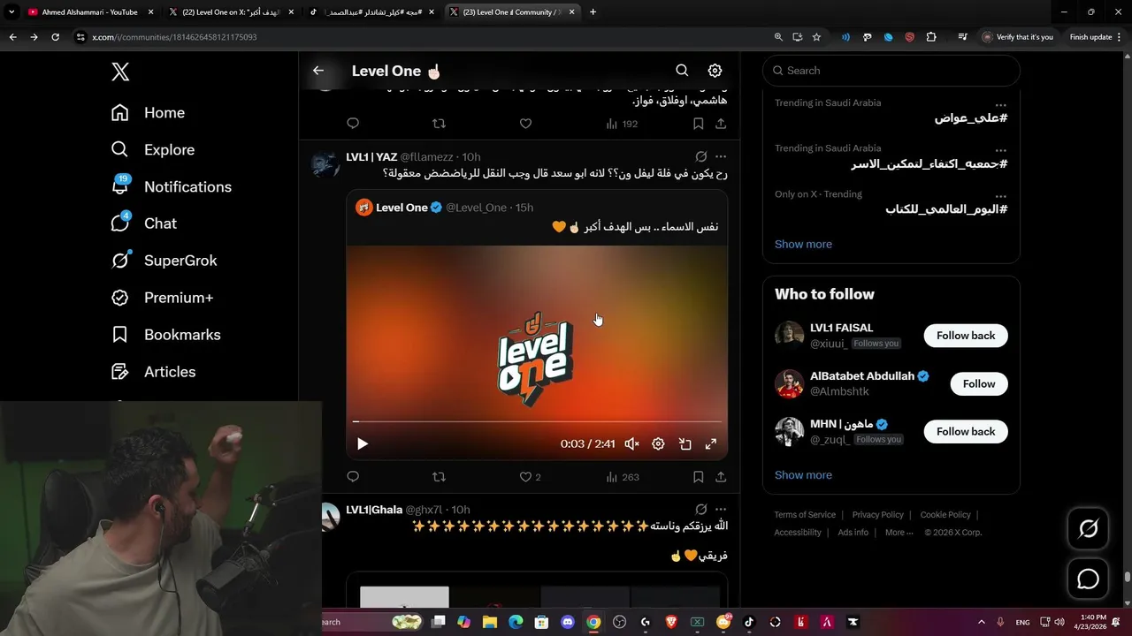
Task: Open @Level_One quoted post author
Action: 476,208
